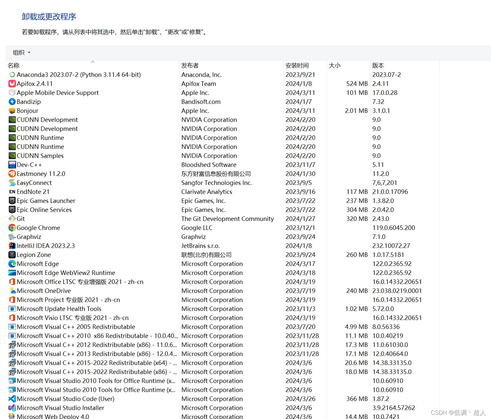Select Microsoft Visual C++ 2012 Redistributable (x86)
This screenshot has height=419, width=491.
97,345
